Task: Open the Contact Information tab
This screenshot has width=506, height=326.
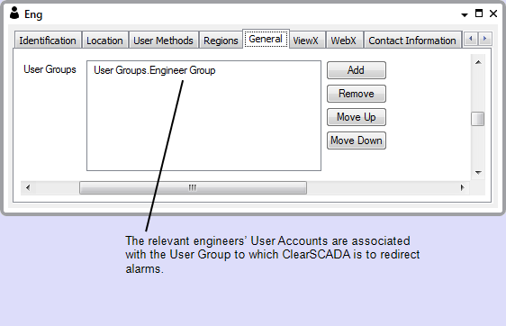Action: [412, 41]
